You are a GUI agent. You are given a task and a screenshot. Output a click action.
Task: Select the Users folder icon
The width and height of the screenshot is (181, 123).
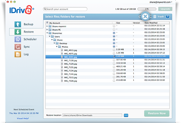52,36
